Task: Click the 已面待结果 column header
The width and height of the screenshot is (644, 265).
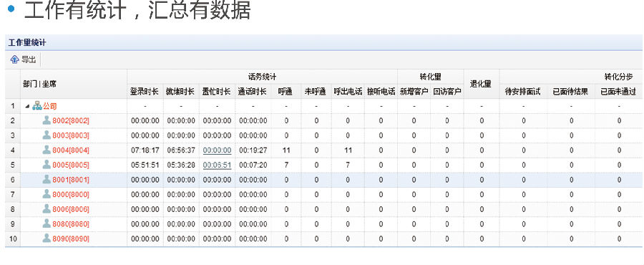Action: pyautogui.click(x=570, y=92)
